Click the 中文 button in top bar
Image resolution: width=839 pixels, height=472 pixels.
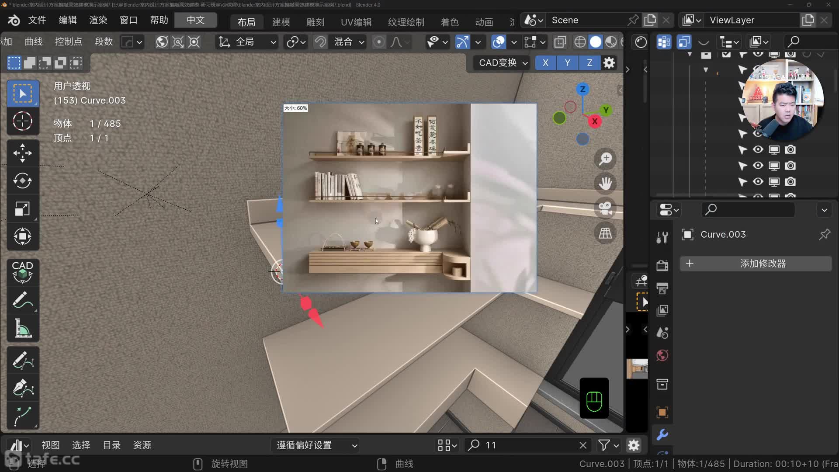[x=195, y=20]
